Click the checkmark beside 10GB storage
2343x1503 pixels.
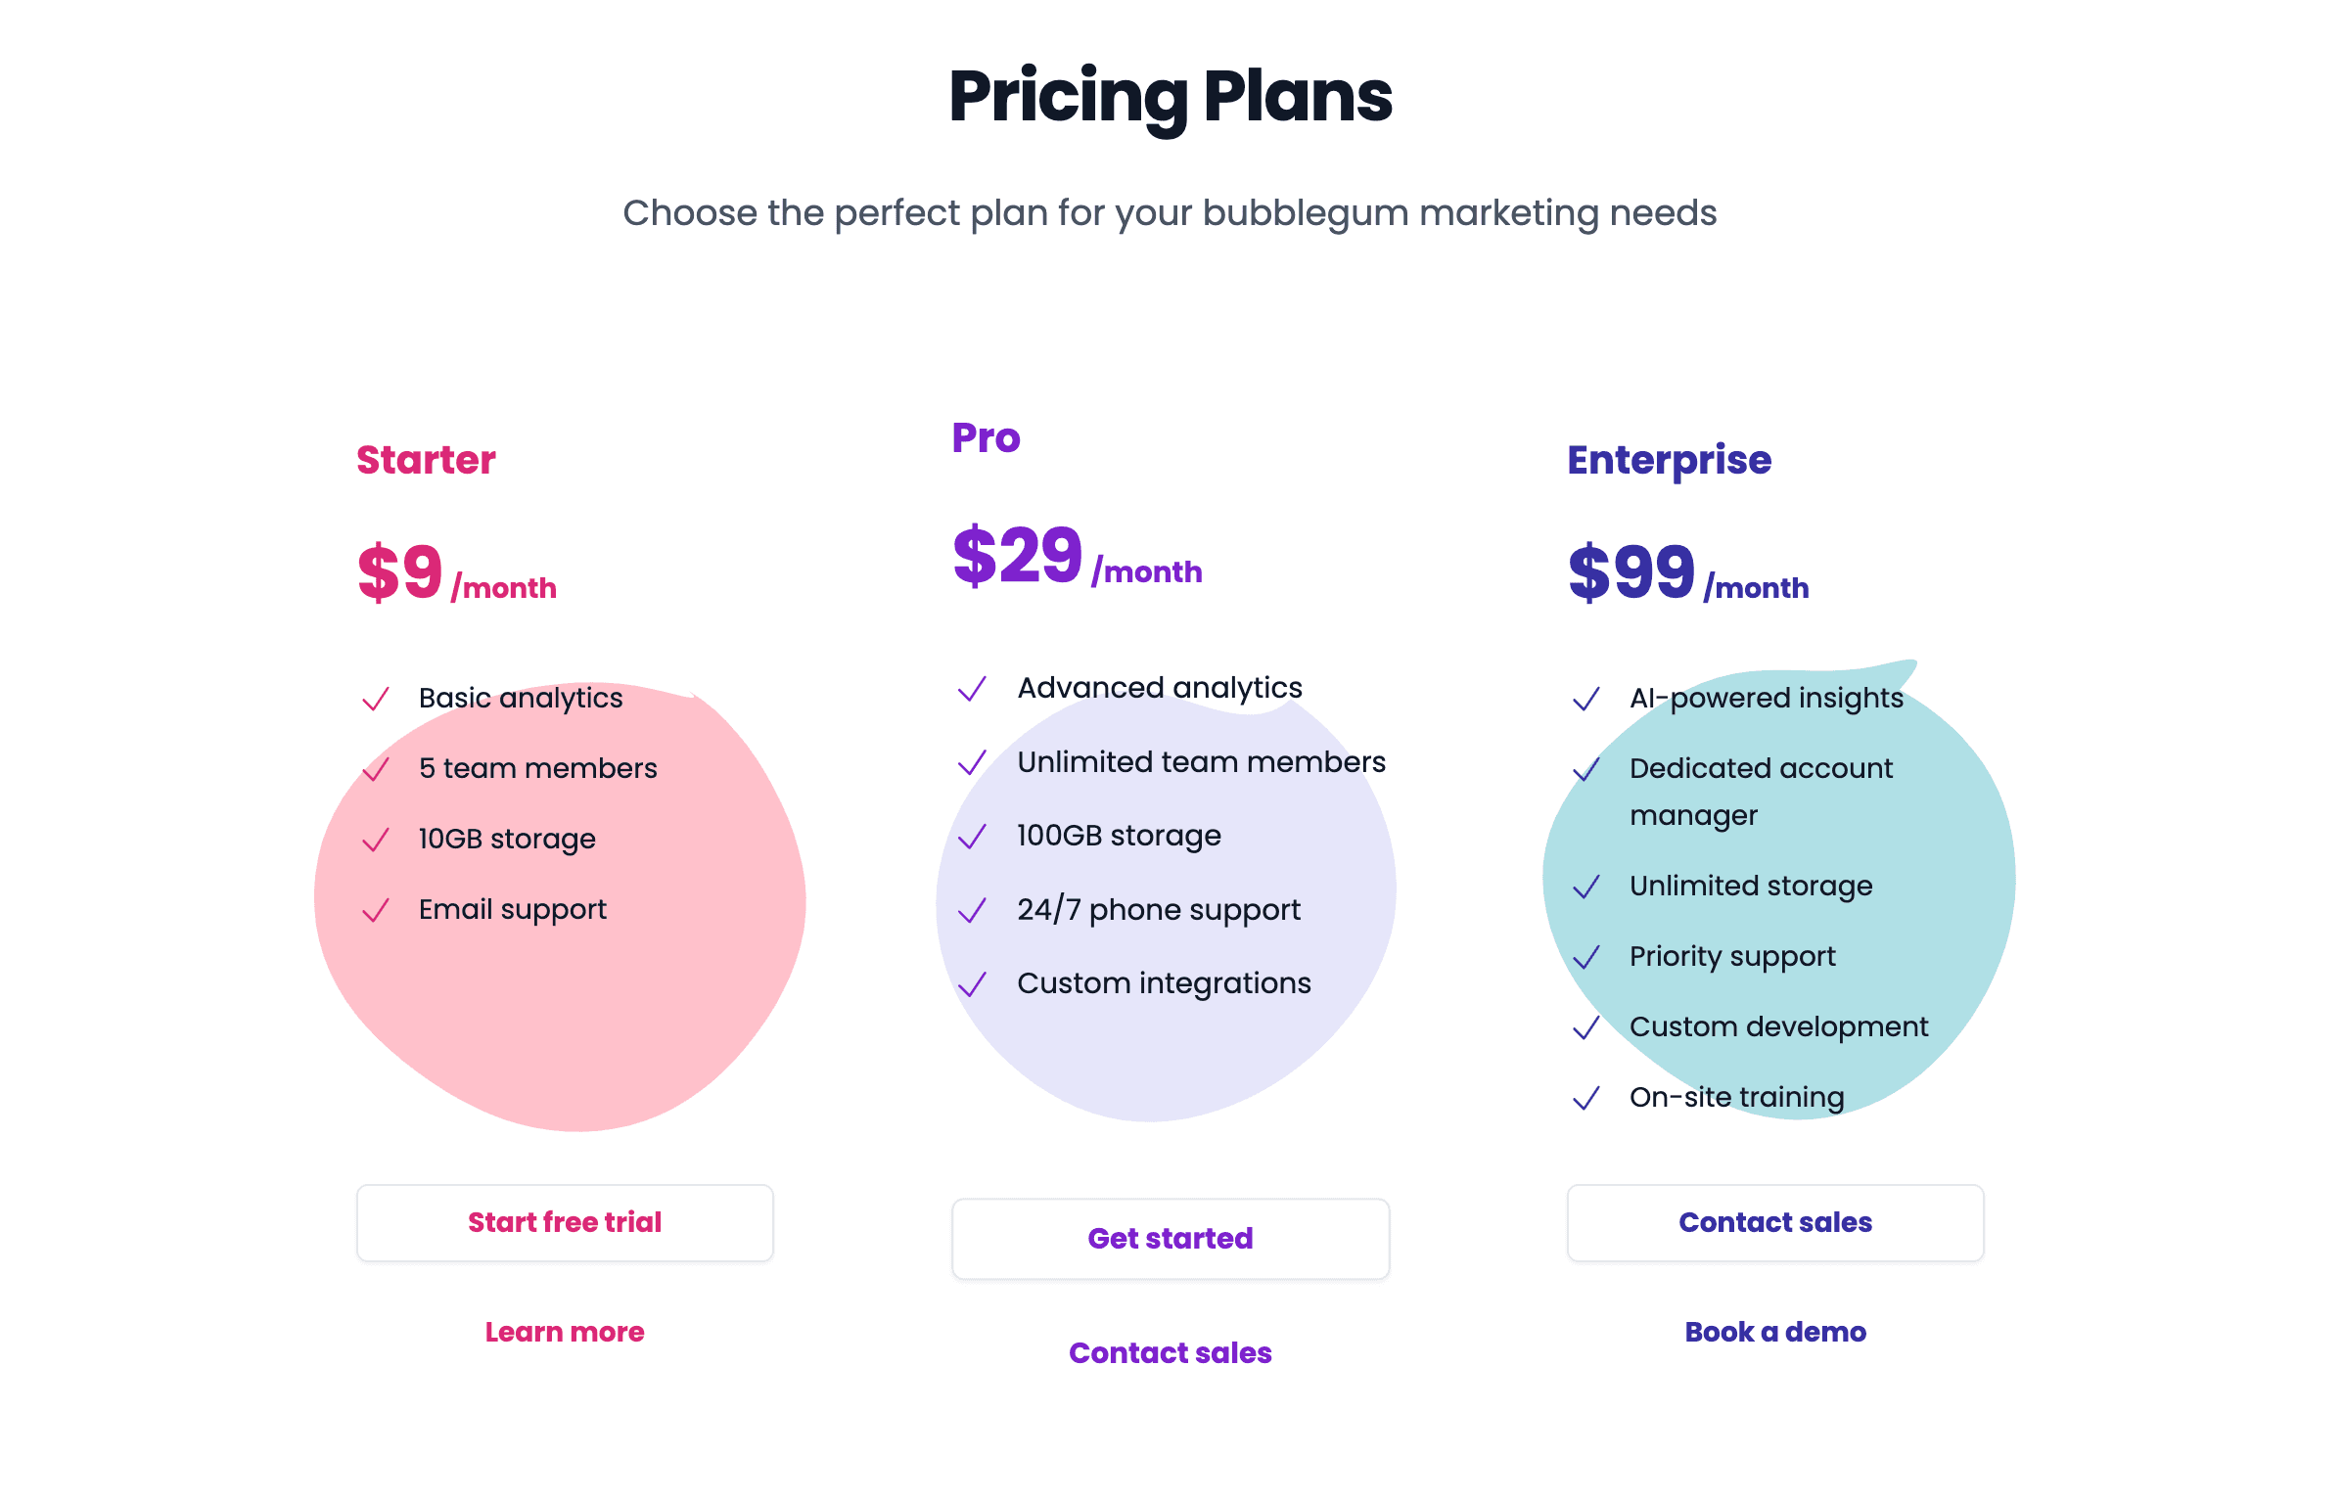376,840
